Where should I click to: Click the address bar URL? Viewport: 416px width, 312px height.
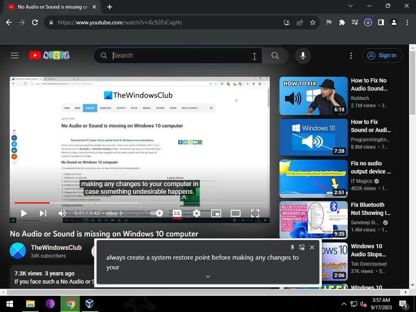[x=120, y=23]
